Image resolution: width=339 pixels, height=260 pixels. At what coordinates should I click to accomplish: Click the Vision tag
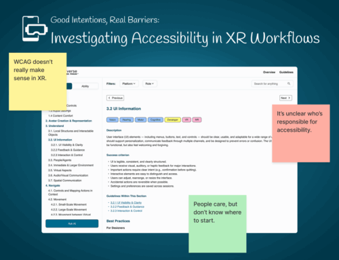(113, 120)
